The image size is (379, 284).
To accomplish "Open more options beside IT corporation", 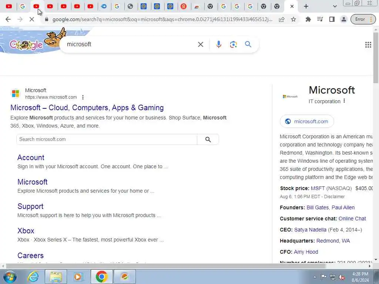I will click(344, 101).
